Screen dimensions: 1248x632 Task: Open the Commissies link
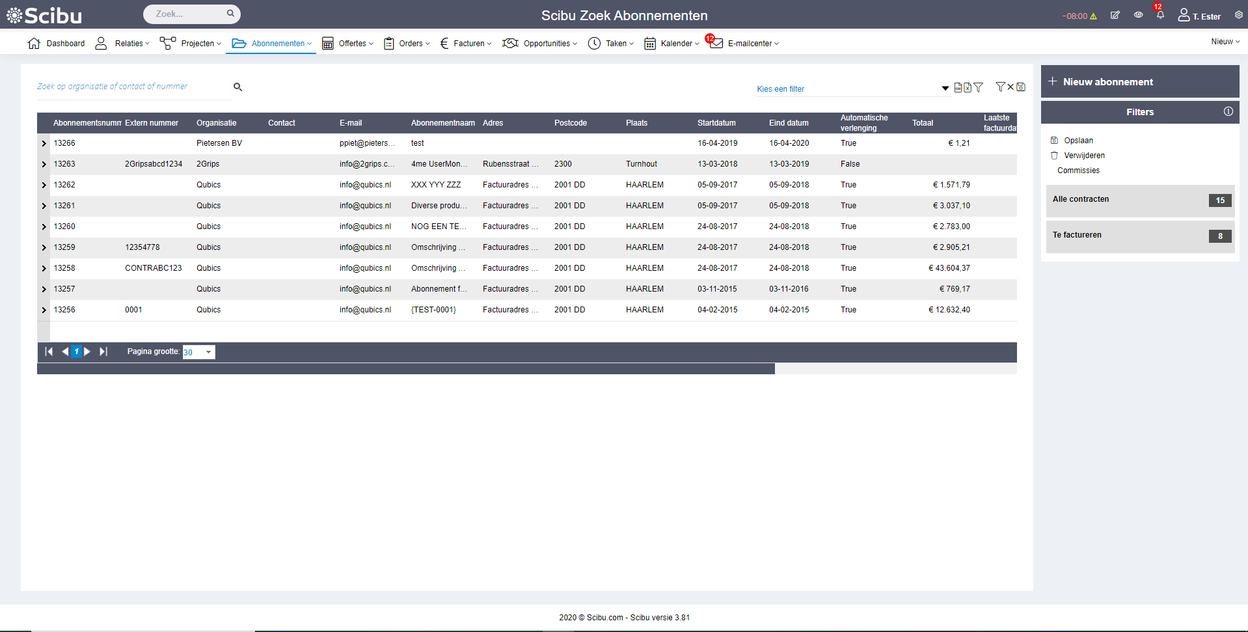click(x=1078, y=171)
